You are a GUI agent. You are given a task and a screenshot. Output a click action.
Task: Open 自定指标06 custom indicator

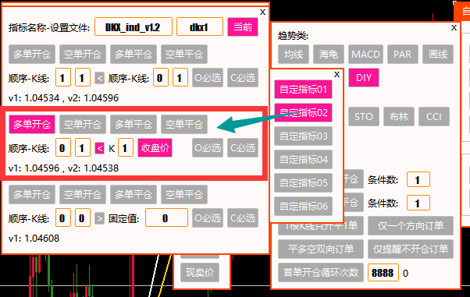pyautogui.click(x=303, y=206)
